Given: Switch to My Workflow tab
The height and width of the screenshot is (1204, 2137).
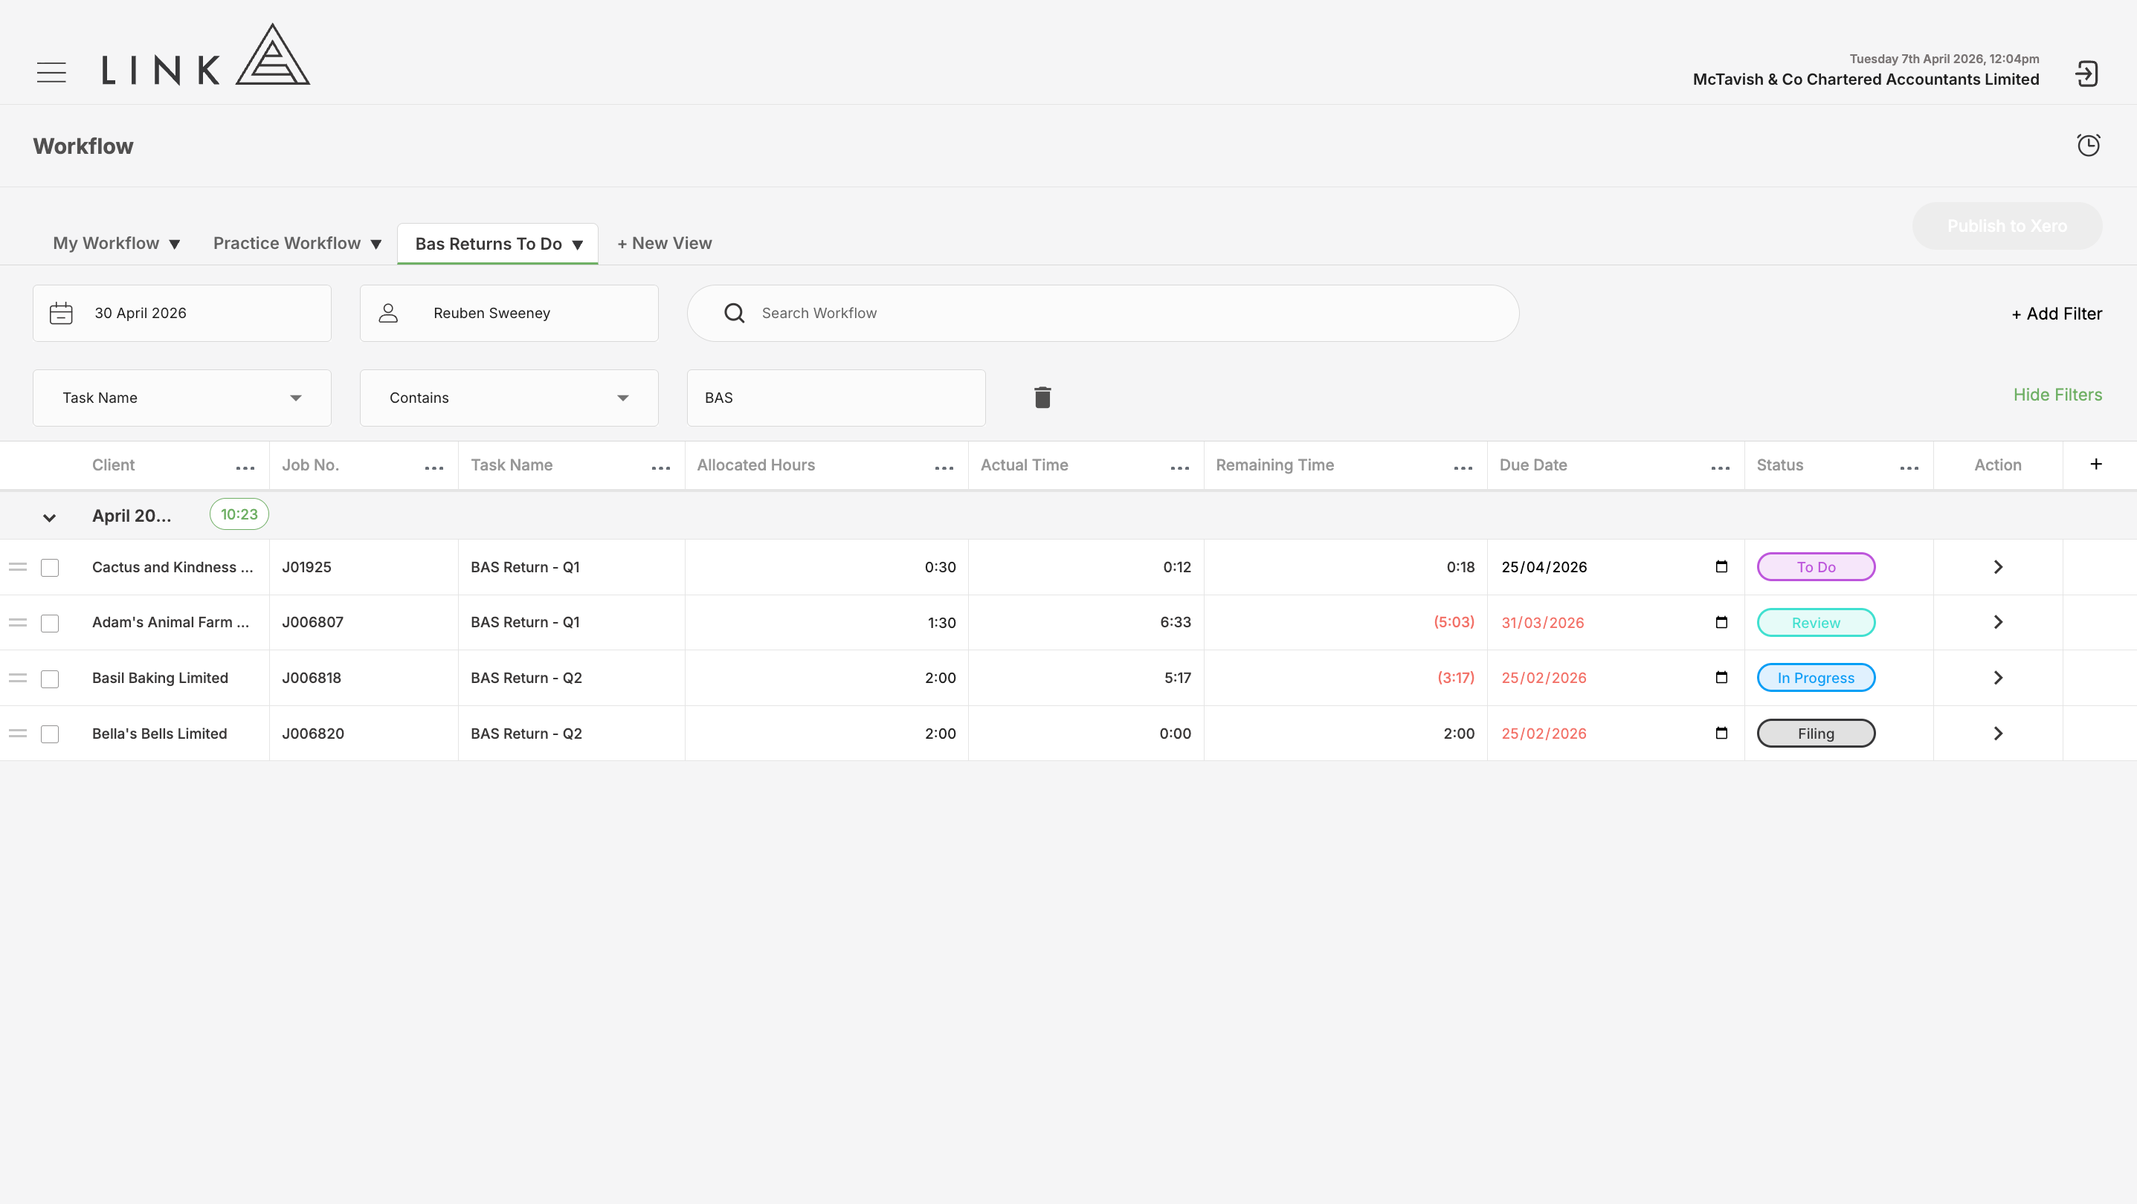Looking at the screenshot, I should coord(106,243).
